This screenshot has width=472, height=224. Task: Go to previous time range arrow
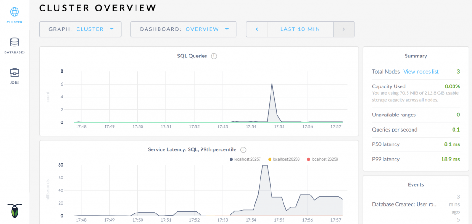point(257,29)
